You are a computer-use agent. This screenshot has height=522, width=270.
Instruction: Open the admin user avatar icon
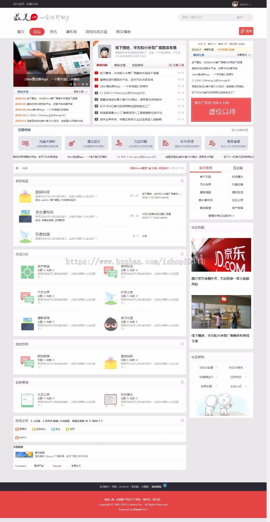pos(235,4)
